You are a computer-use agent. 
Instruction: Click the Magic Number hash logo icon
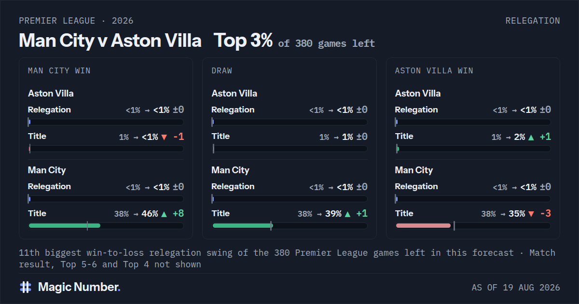(26, 287)
